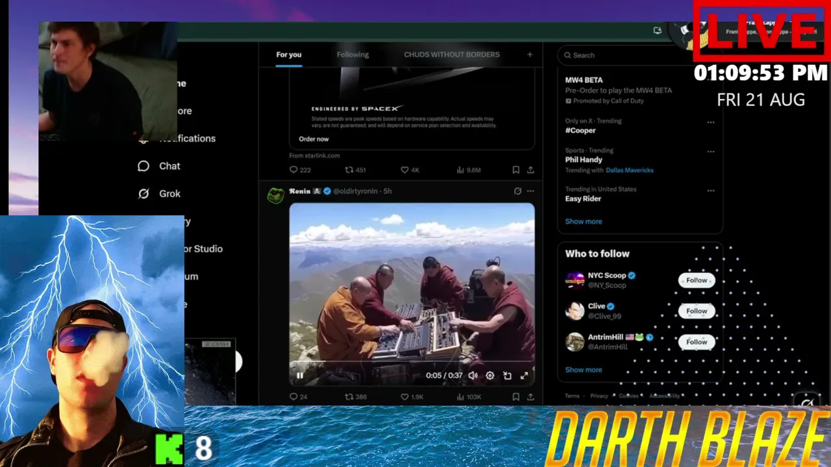
Task: Repost the Starlink post with 451 reposts
Action: 355,170
